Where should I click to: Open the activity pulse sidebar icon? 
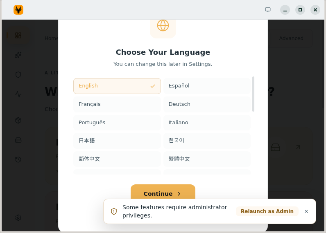pos(18,94)
